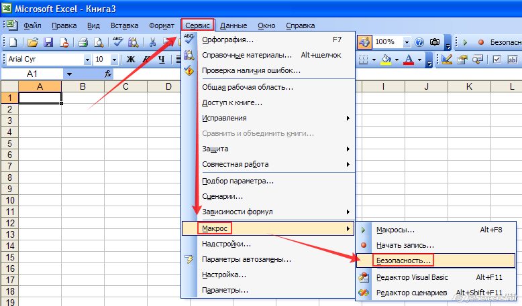Open the Формат menu
Screen dimensions: 522x306
coord(162,25)
